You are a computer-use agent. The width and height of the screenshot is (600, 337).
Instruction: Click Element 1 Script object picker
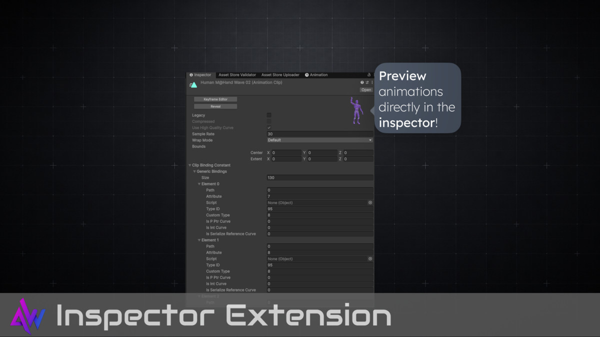[x=370, y=259]
